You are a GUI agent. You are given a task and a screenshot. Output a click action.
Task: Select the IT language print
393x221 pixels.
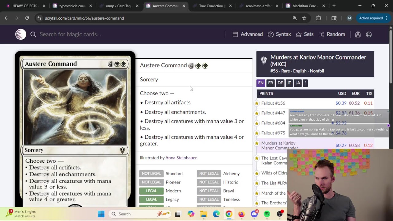click(289, 83)
